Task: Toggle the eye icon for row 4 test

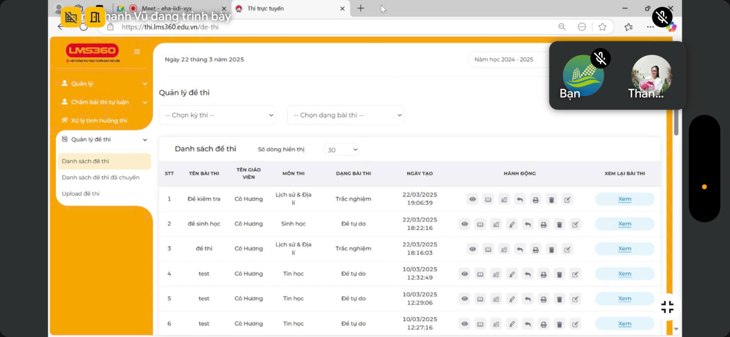Action: [x=464, y=274]
